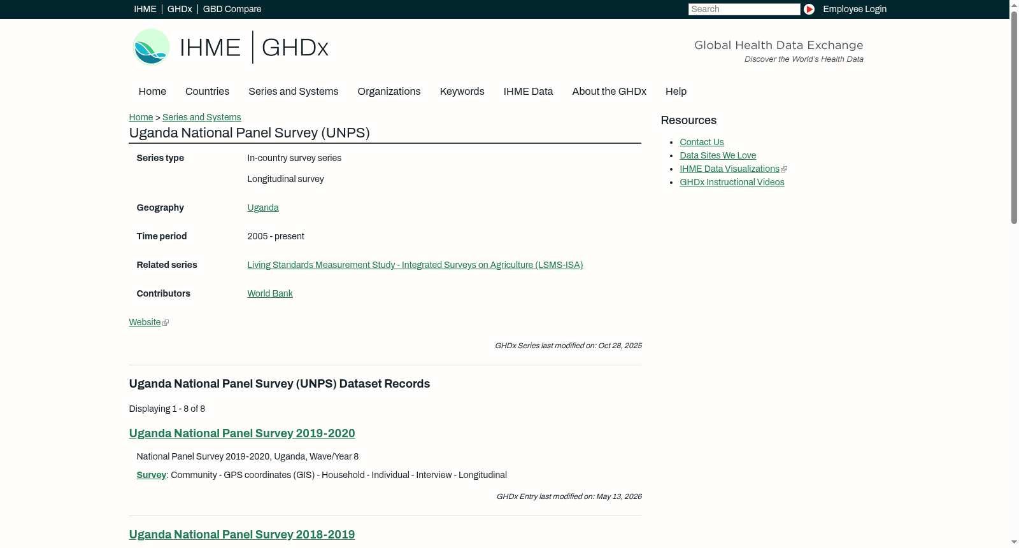Click the page title 'Uganda National Panel Survey (UNPS)'
This screenshot has height=548, width=1019.
250,133
